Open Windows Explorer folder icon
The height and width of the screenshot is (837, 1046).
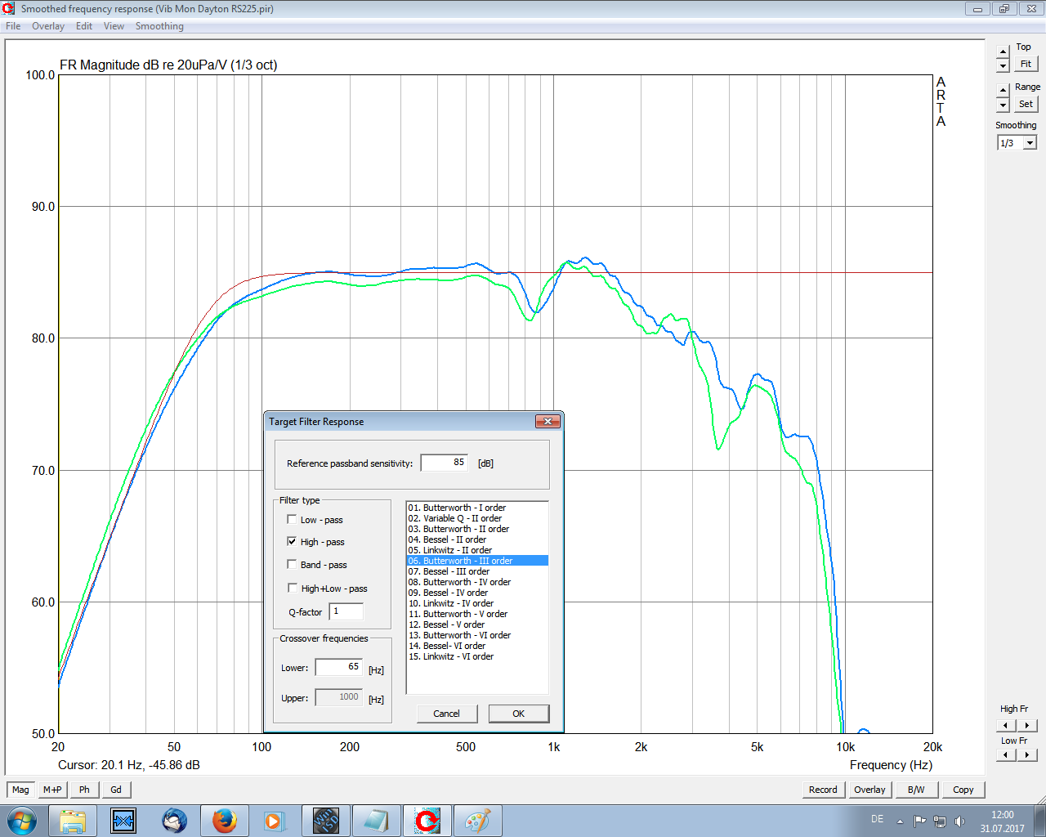73,821
